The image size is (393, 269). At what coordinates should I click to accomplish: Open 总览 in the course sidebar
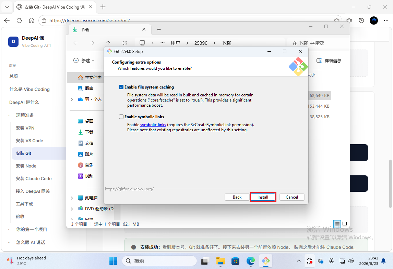[14, 77]
